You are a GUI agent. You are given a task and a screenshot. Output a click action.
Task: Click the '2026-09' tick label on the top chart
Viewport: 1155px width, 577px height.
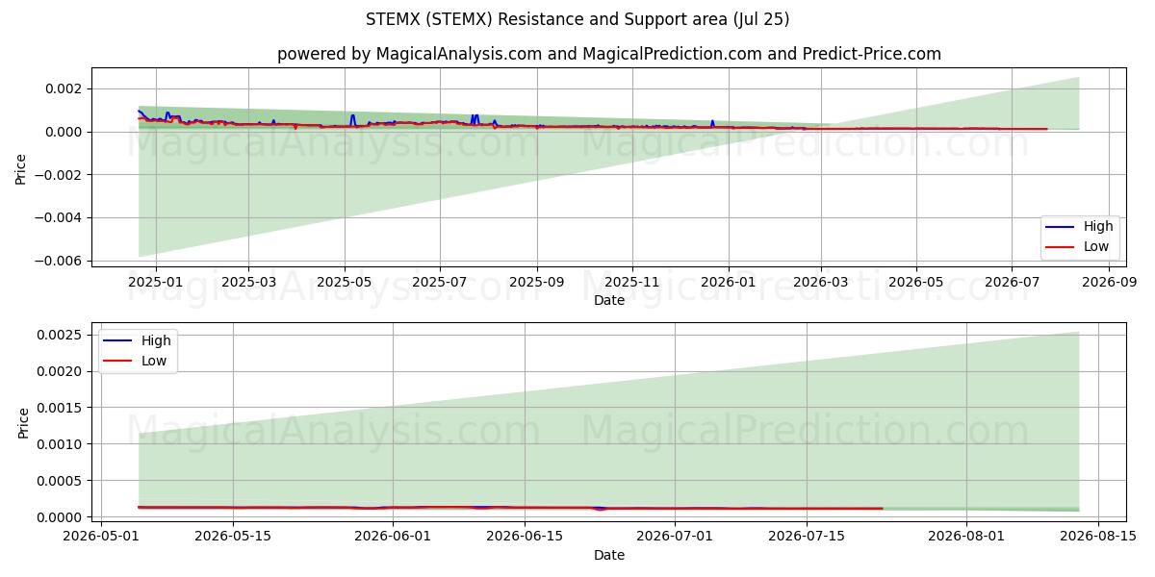[x=1110, y=284]
